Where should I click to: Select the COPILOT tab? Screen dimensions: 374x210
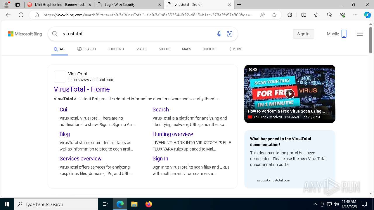pos(209,49)
